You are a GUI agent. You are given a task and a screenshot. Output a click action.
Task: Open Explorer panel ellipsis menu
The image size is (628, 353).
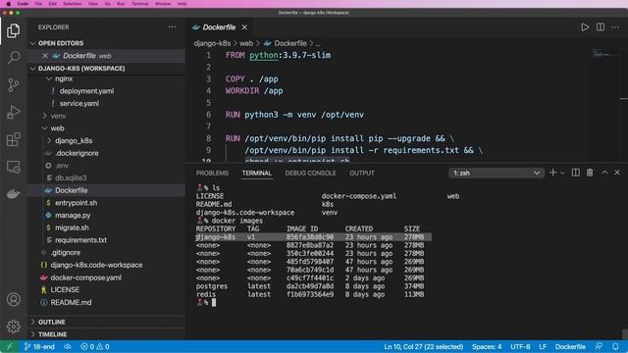pyautogui.click(x=172, y=27)
